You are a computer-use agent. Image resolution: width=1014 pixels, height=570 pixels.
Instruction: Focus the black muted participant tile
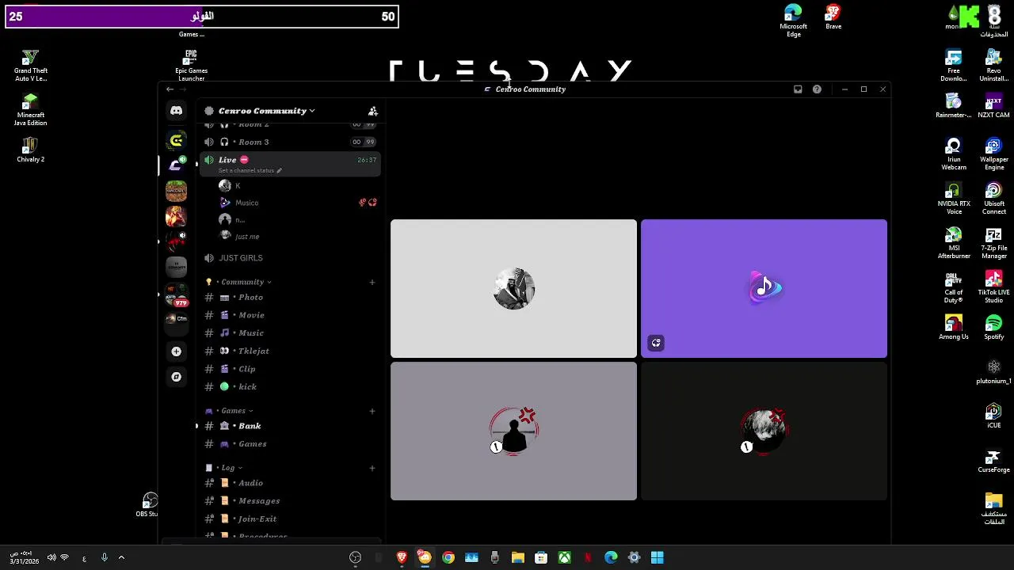click(764, 431)
